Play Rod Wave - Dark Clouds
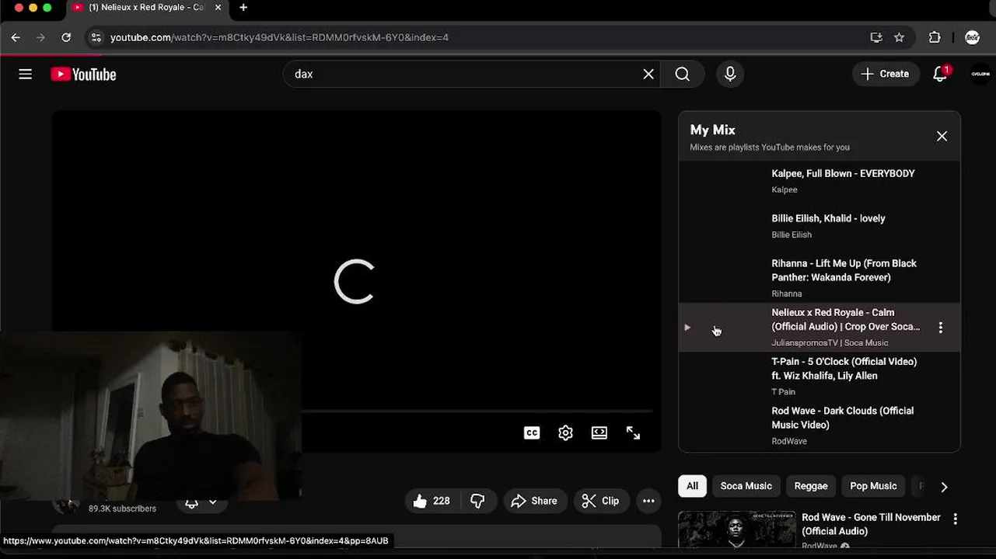The height and width of the screenshot is (559, 996). pos(820,425)
